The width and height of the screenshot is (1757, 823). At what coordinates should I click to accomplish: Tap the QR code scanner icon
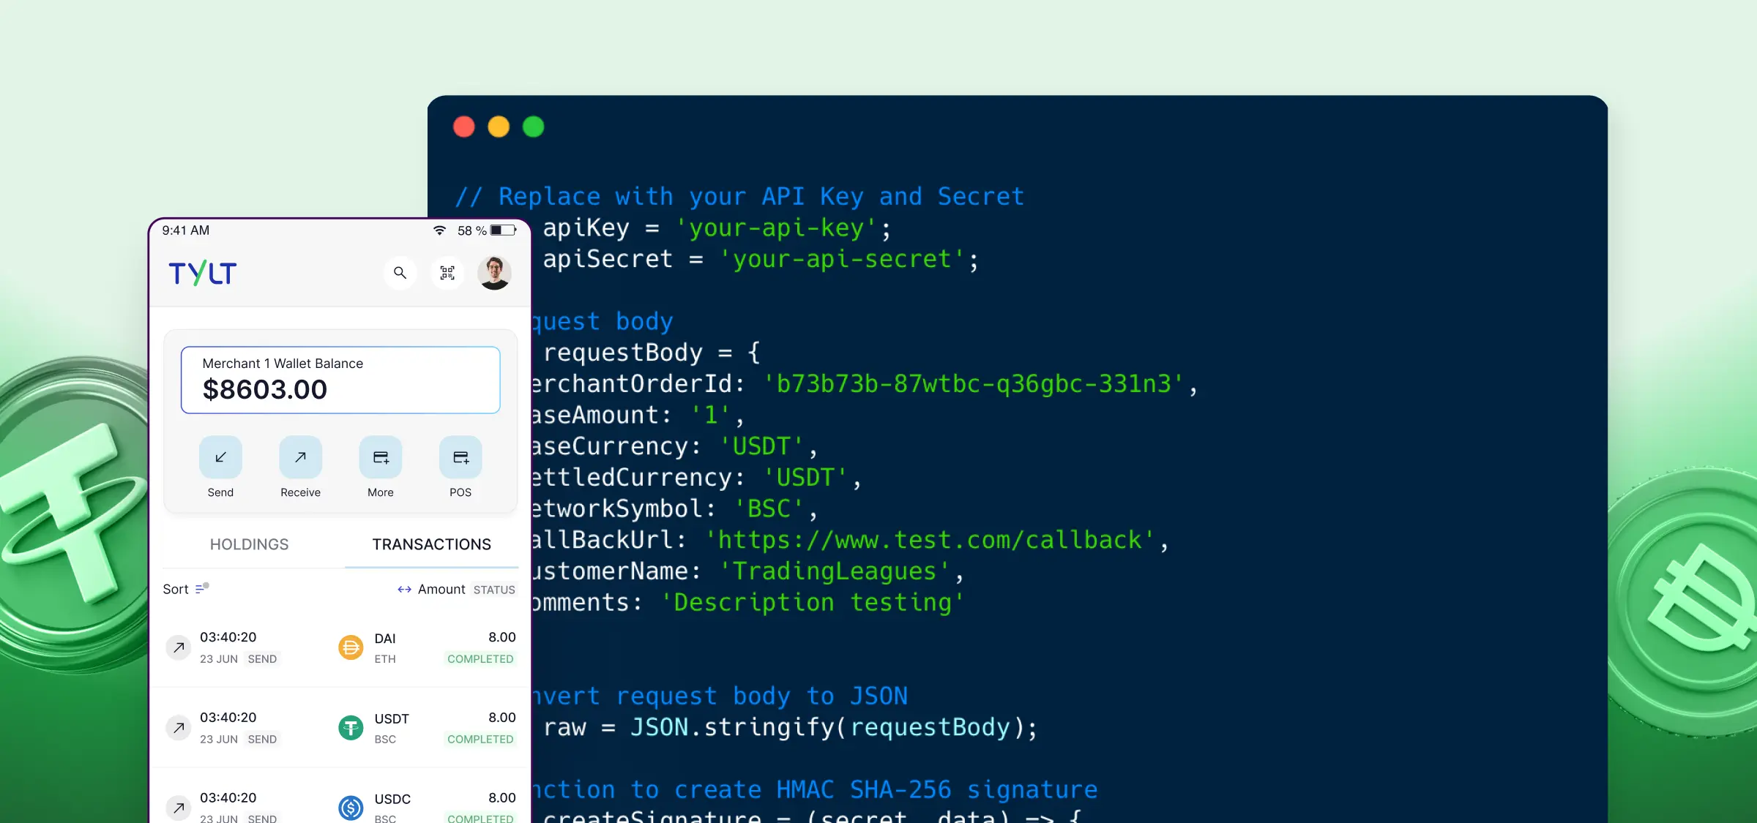(447, 272)
